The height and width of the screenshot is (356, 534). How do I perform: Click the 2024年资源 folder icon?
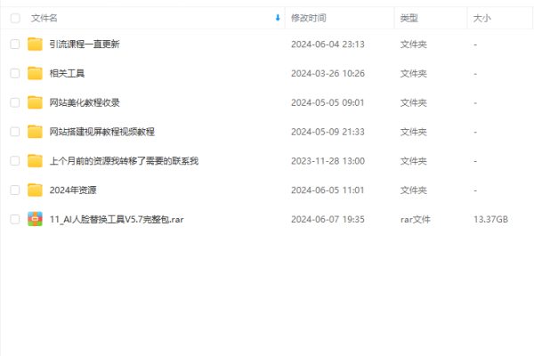pos(35,190)
